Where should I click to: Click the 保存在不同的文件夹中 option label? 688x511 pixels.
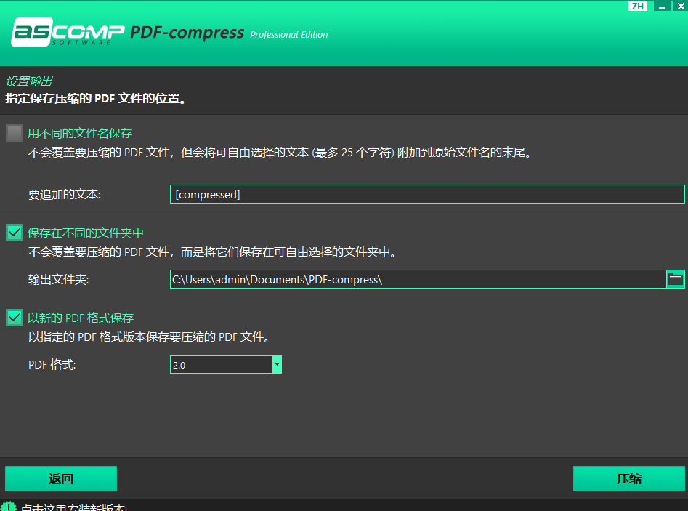[x=86, y=233]
